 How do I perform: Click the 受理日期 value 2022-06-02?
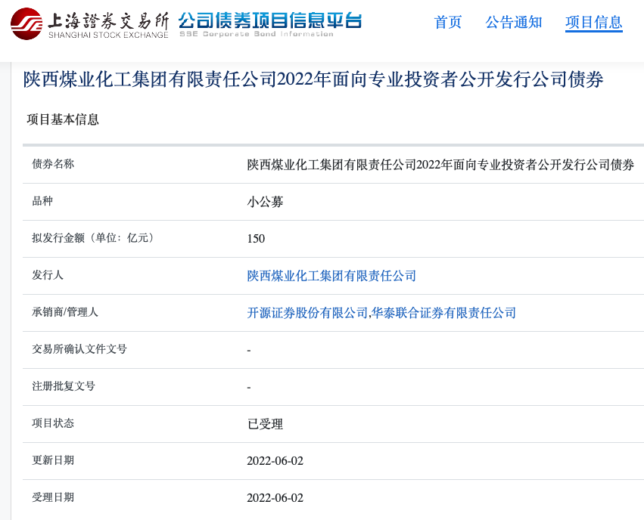[275, 498]
